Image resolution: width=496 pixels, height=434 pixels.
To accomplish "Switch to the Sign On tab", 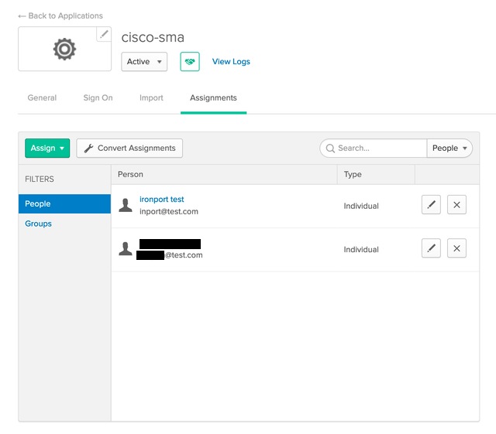I will 98,98.
